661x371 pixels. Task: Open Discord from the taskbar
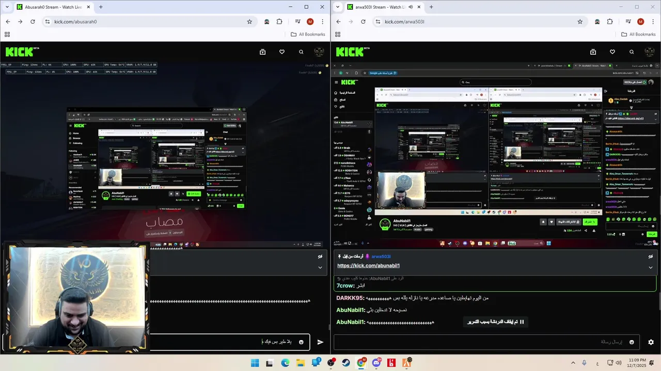376,363
